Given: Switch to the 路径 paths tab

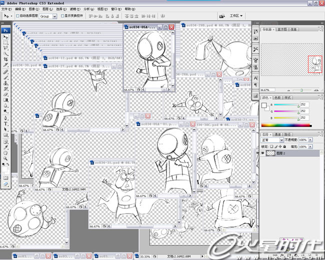Looking at the screenshot, I should (x=287, y=134).
